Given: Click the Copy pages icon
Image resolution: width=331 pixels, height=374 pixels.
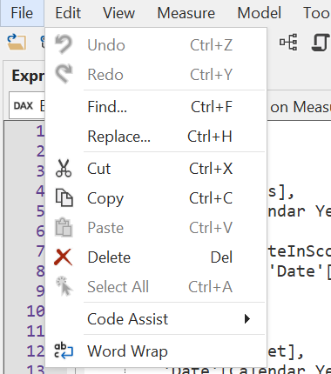Looking at the screenshot, I should tap(64, 197).
